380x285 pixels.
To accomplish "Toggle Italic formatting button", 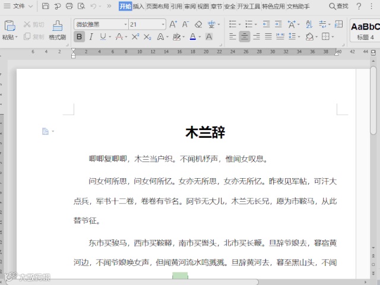I will tap(91, 37).
